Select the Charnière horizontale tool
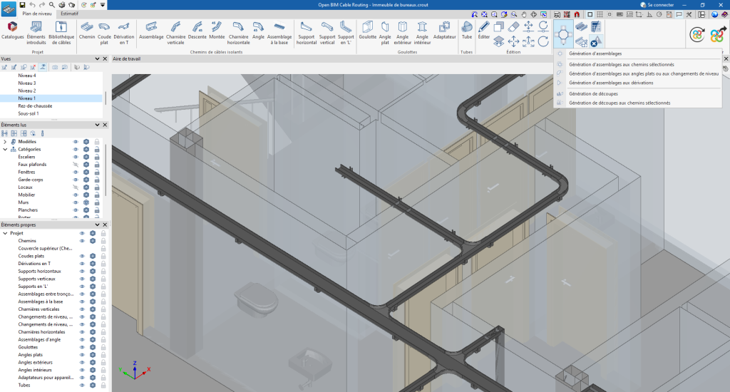The height and width of the screenshot is (392, 730). (x=238, y=31)
